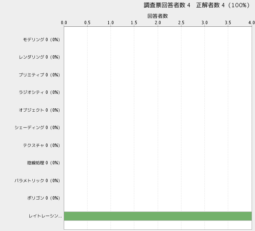Click the テクスチャ 0 (0%) label
The height and width of the screenshot is (231, 255).
click(x=41, y=145)
